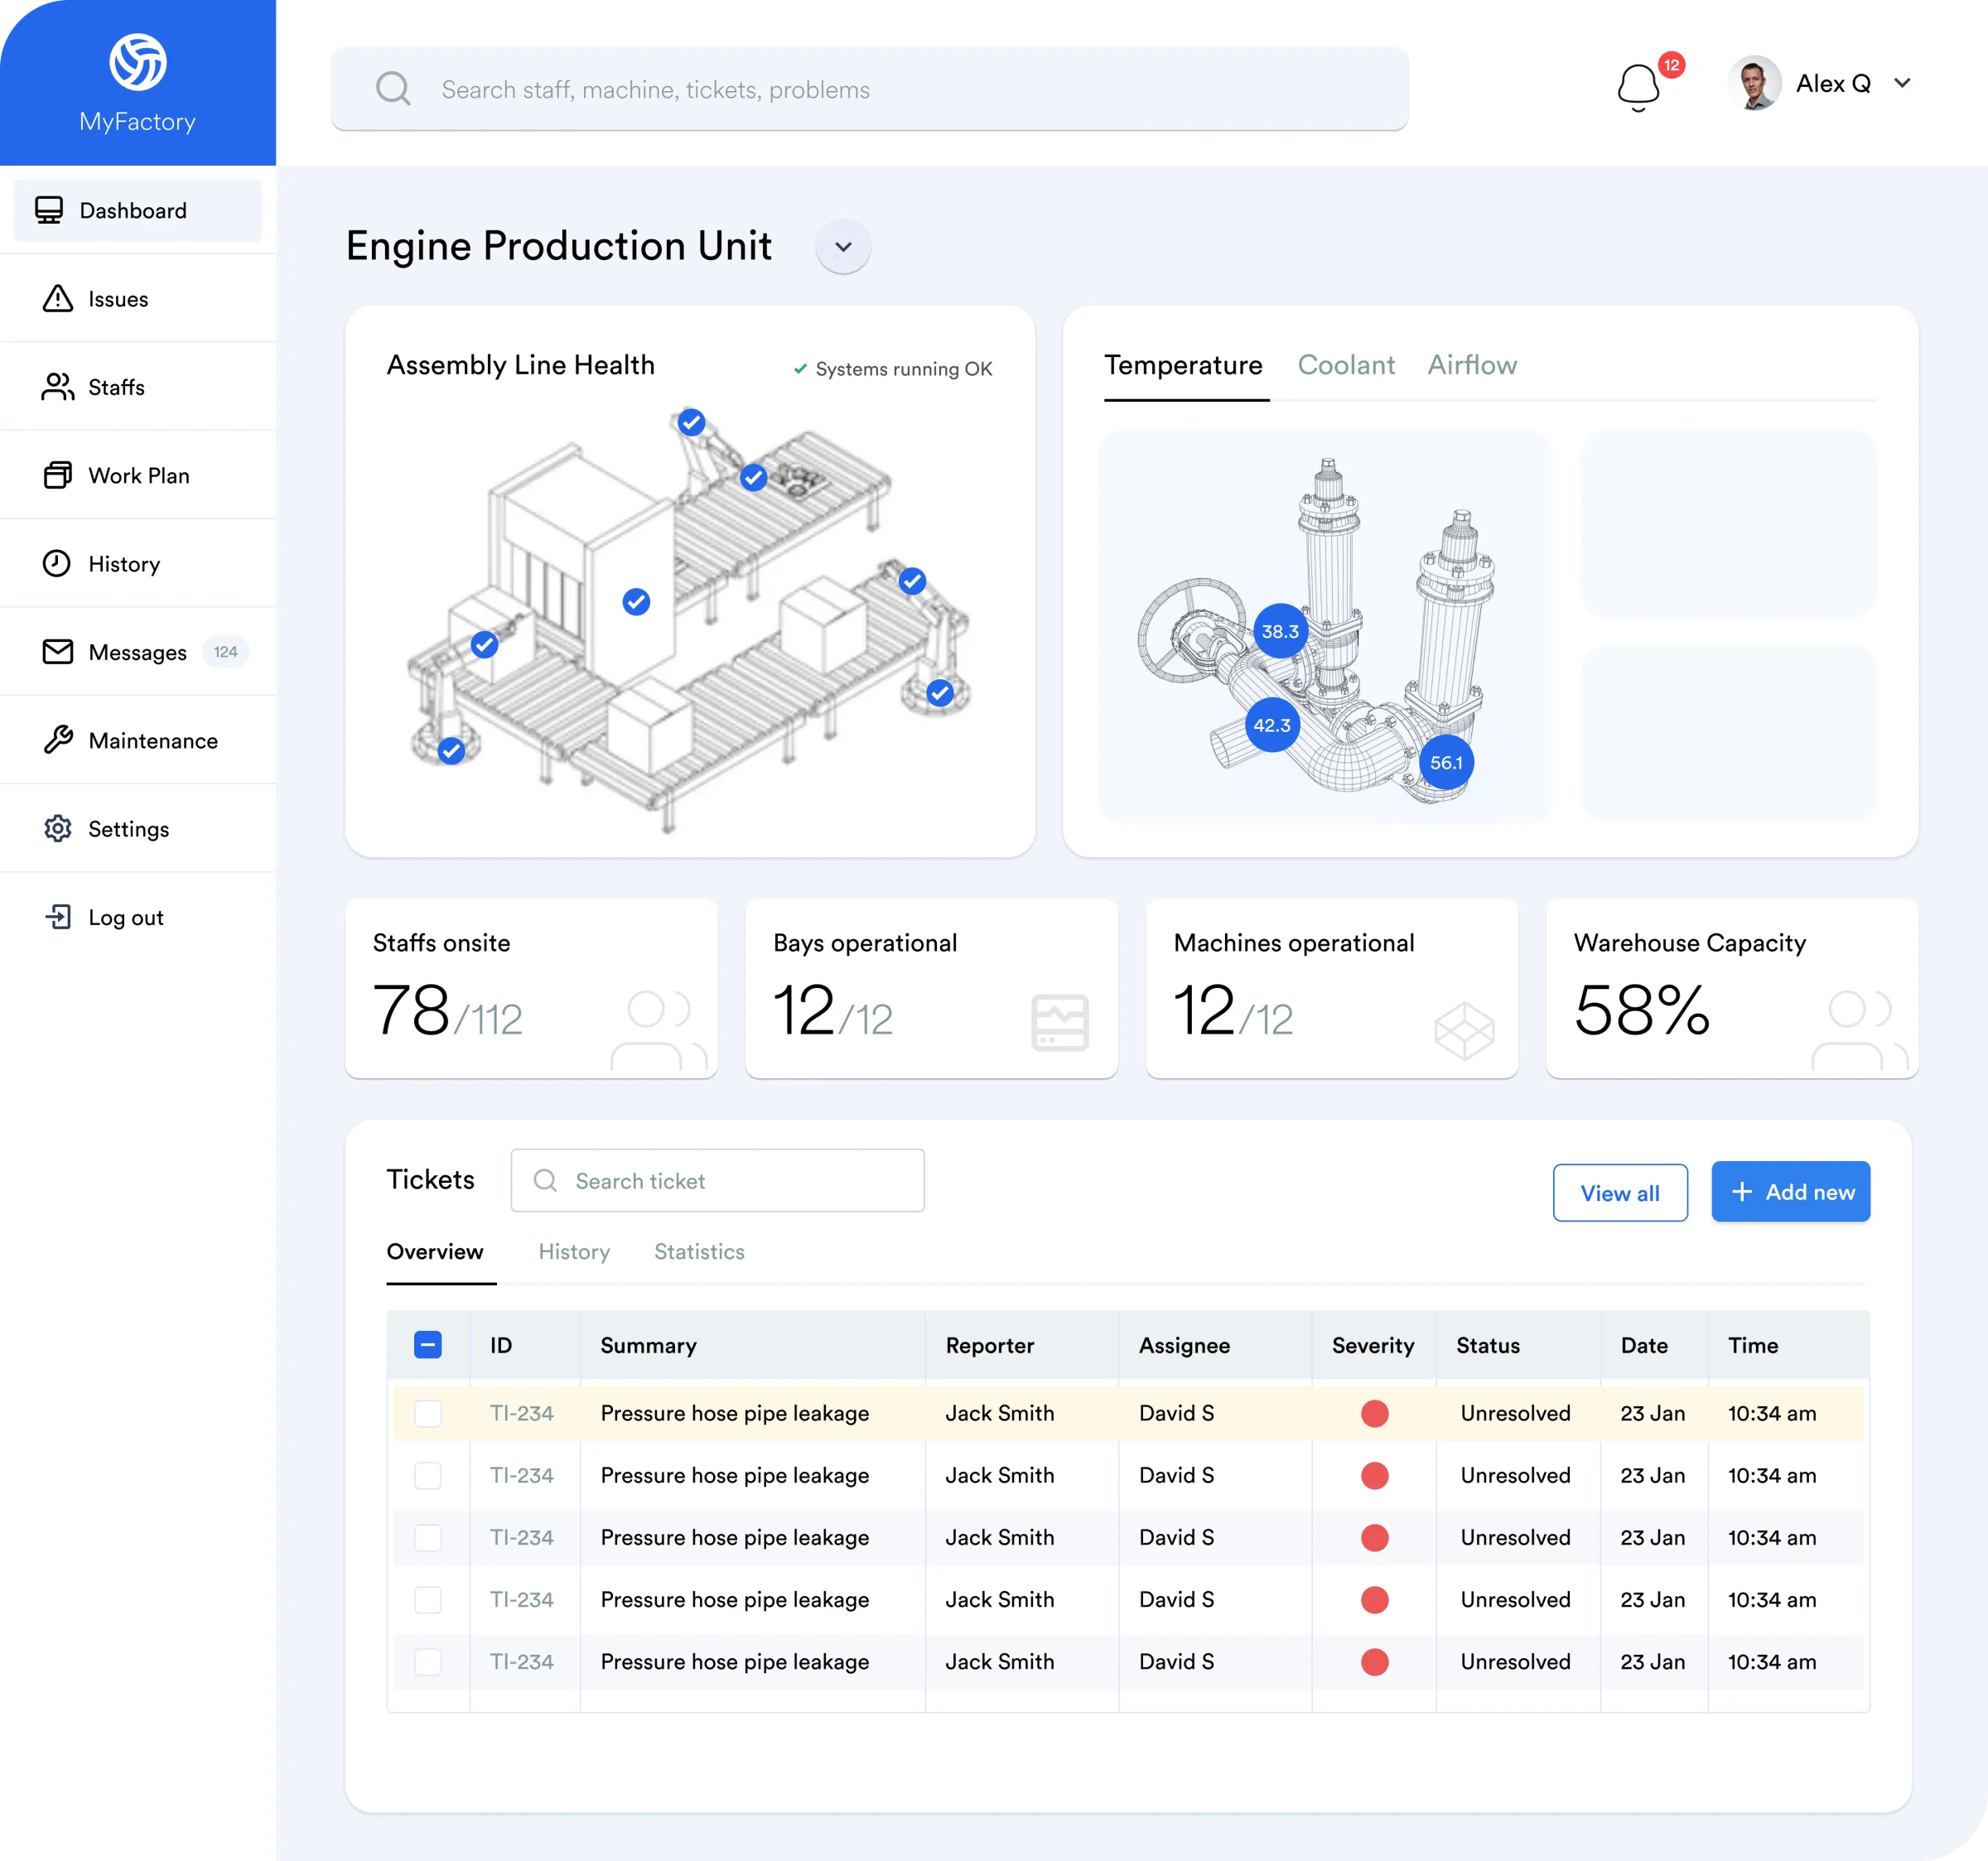Open the Work Plan menu item
Screen dimensions: 1988x1861
click(138, 475)
